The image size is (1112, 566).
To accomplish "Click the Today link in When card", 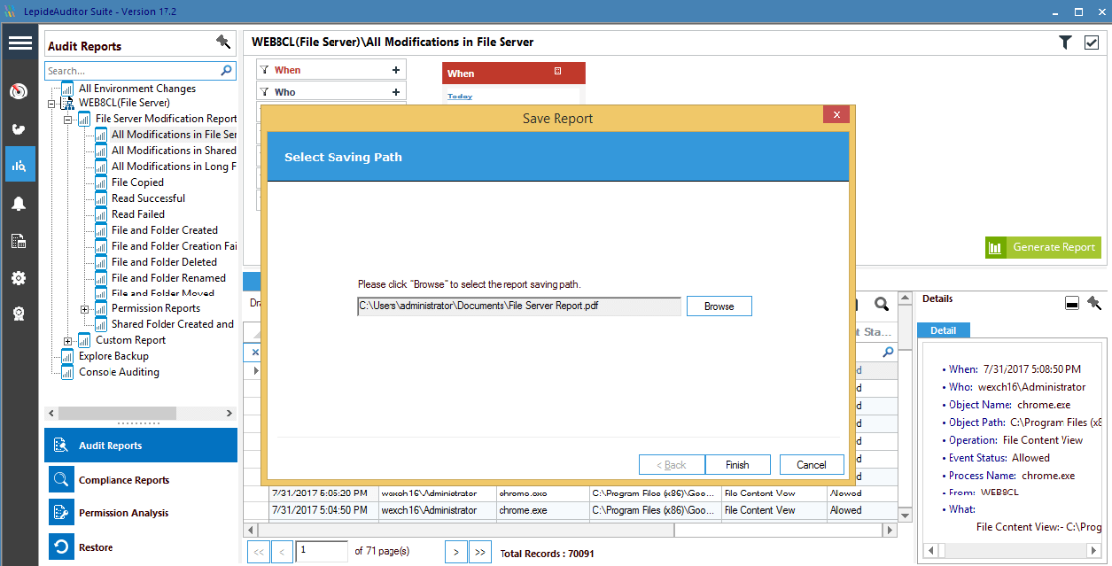I will (460, 97).
